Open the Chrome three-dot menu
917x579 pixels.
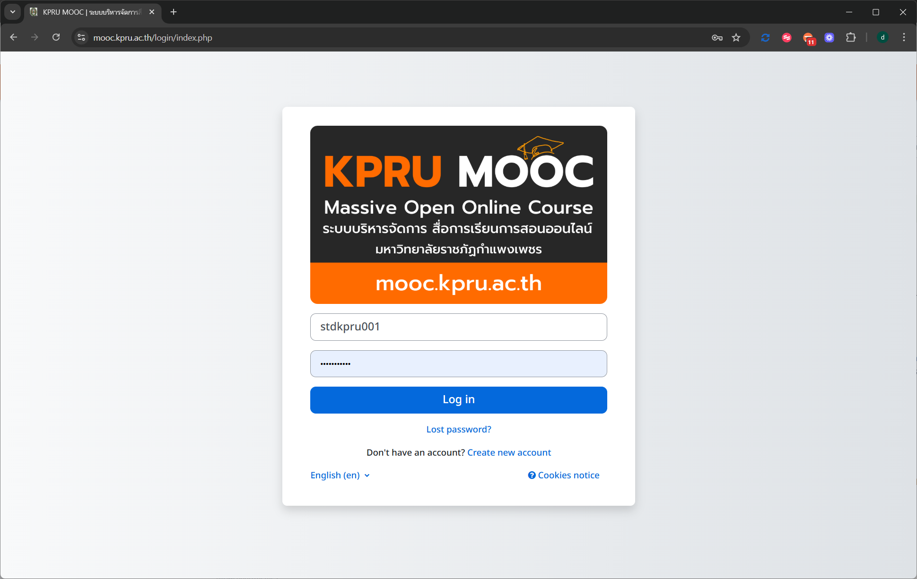pyautogui.click(x=904, y=37)
